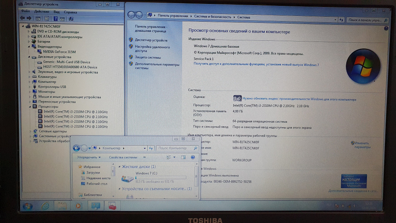Click Изменить параметры link
The height and width of the screenshot is (223, 396).
362,145
